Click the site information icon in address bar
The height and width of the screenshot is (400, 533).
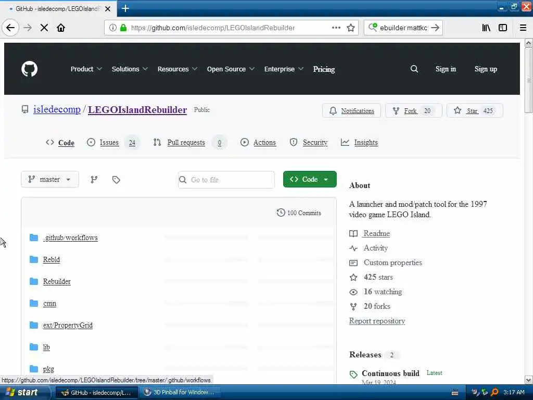pyautogui.click(x=112, y=28)
